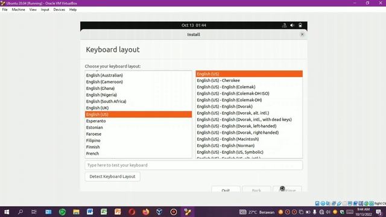The image size is (386, 217).
Task: Open the Devices menu
Action: [59, 10]
